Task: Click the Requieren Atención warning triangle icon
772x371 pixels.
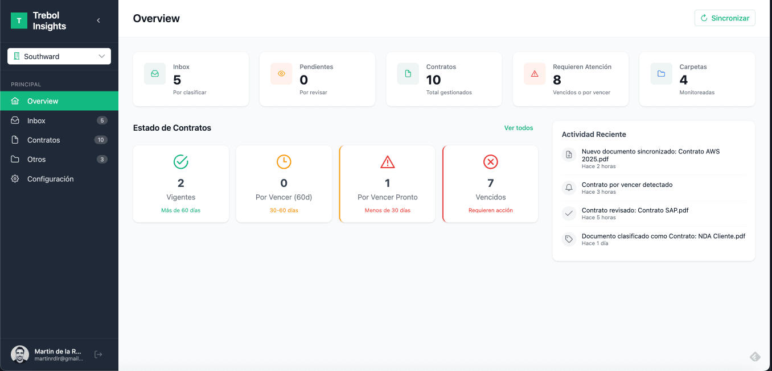Action: tap(534, 74)
